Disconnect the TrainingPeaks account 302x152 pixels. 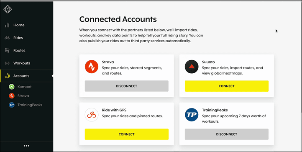point(227,134)
